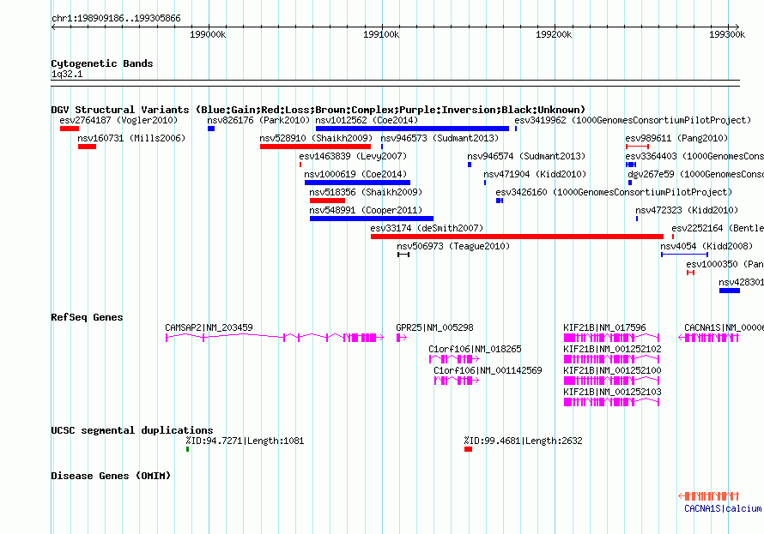Select the KIF21B NM_001252100 transcript glyph

[x=611, y=381]
